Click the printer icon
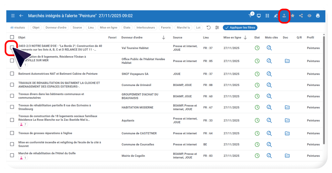The width and height of the screenshot is (332, 173). coord(318,16)
